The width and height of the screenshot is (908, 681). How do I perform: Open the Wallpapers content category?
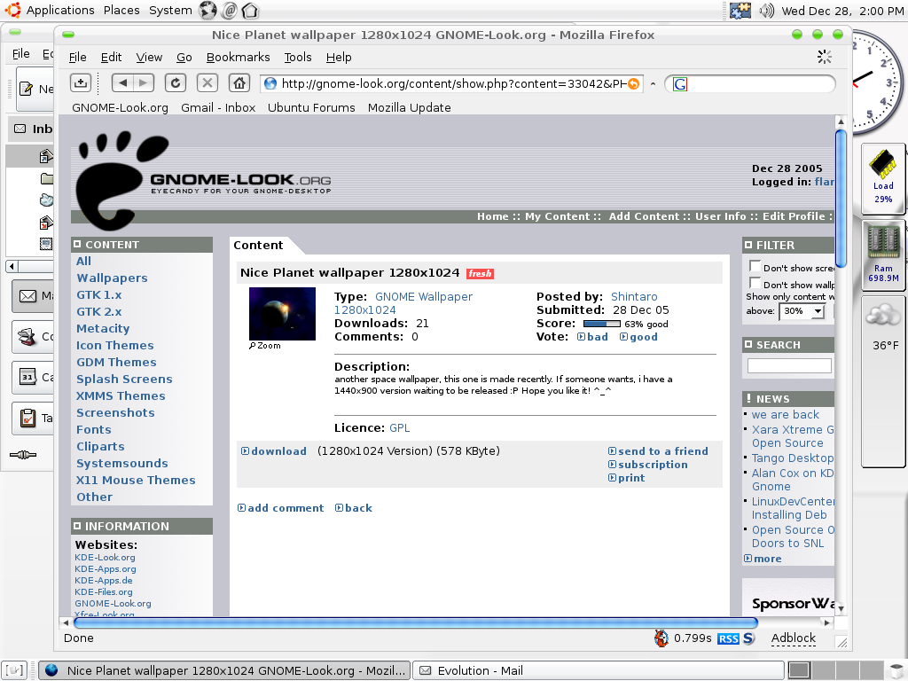(112, 278)
